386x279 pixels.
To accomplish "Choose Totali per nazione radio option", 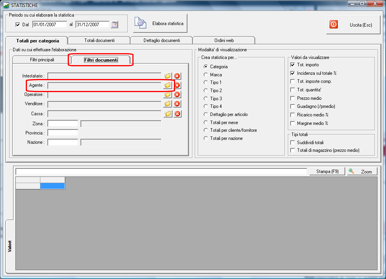I will [206, 138].
